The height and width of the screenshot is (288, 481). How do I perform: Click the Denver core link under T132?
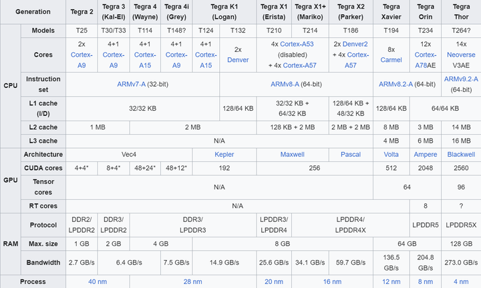tap(238, 60)
